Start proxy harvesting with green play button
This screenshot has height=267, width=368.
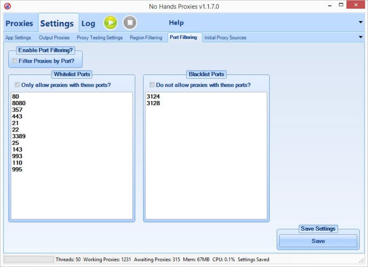[110, 23]
